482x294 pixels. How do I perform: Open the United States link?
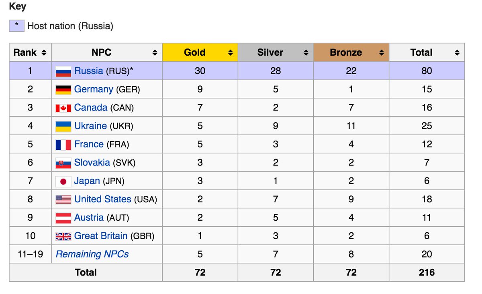pyautogui.click(x=103, y=199)
